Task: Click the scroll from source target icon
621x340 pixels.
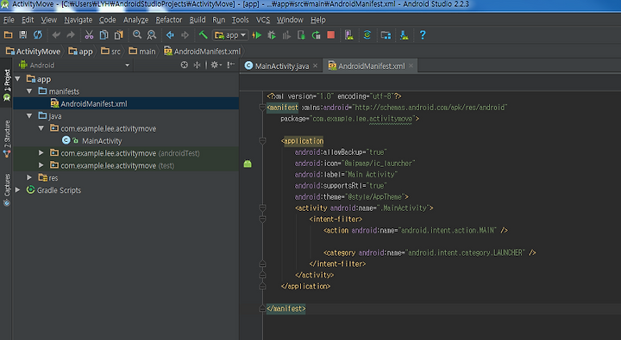Action: point(185,65)
